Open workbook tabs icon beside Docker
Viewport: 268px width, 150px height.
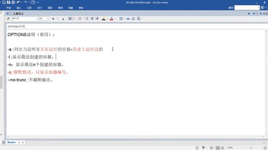pyautogui.click(x=4, y=142)
